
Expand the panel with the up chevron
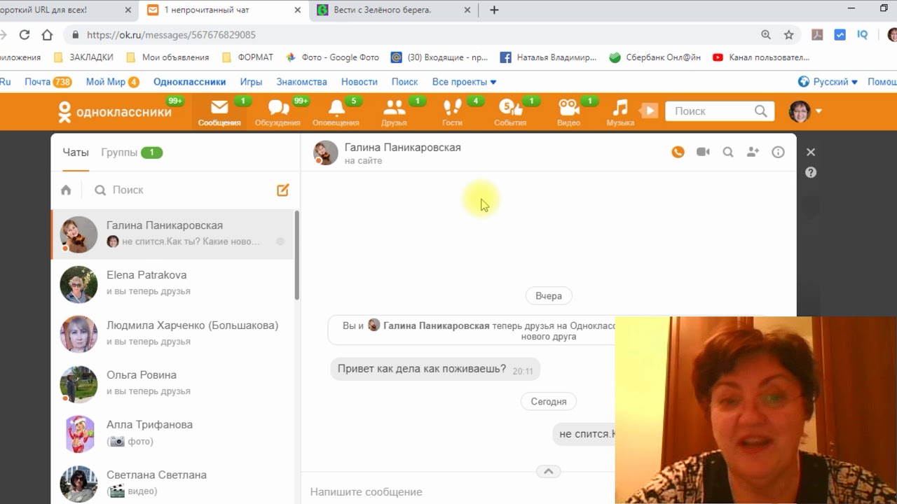pos(548,471)
